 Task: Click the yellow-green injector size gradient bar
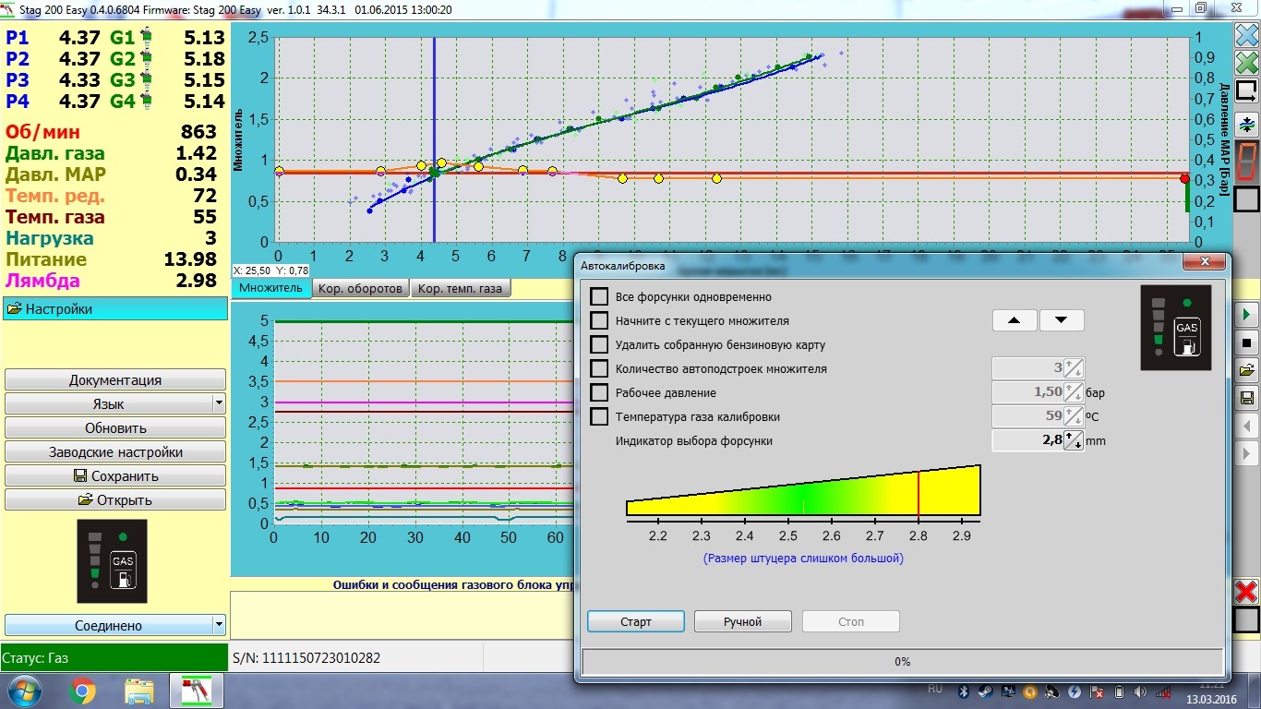(803, 491)
